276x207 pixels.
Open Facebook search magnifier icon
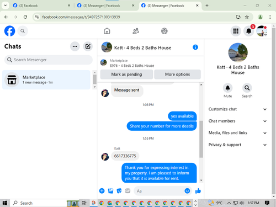tap(23, 31)
